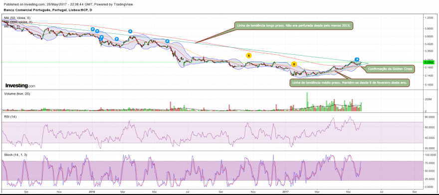This screenshot has width=439, height=195.
Task: Click the blue P marker above the March 2016 peak
Action: coord(130,31)
